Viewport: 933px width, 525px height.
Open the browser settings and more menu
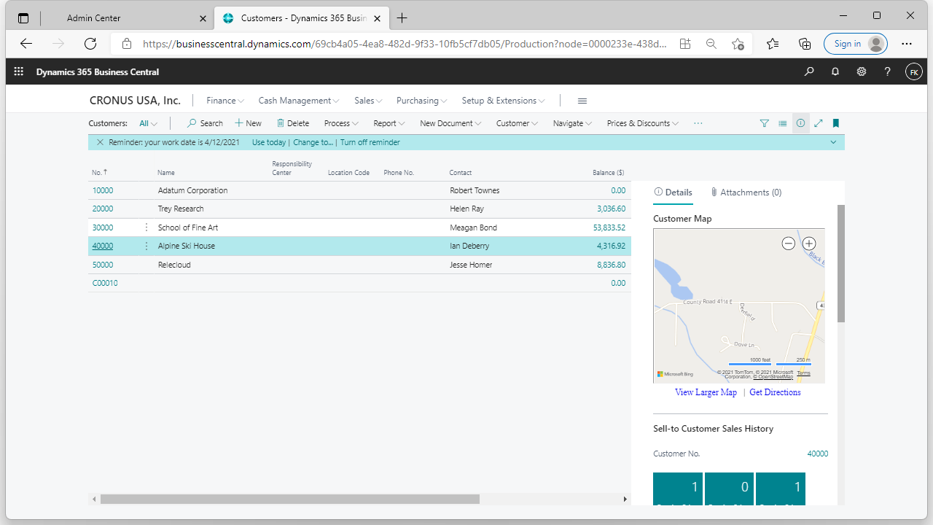pyautogui.click(x=907, y=44)
